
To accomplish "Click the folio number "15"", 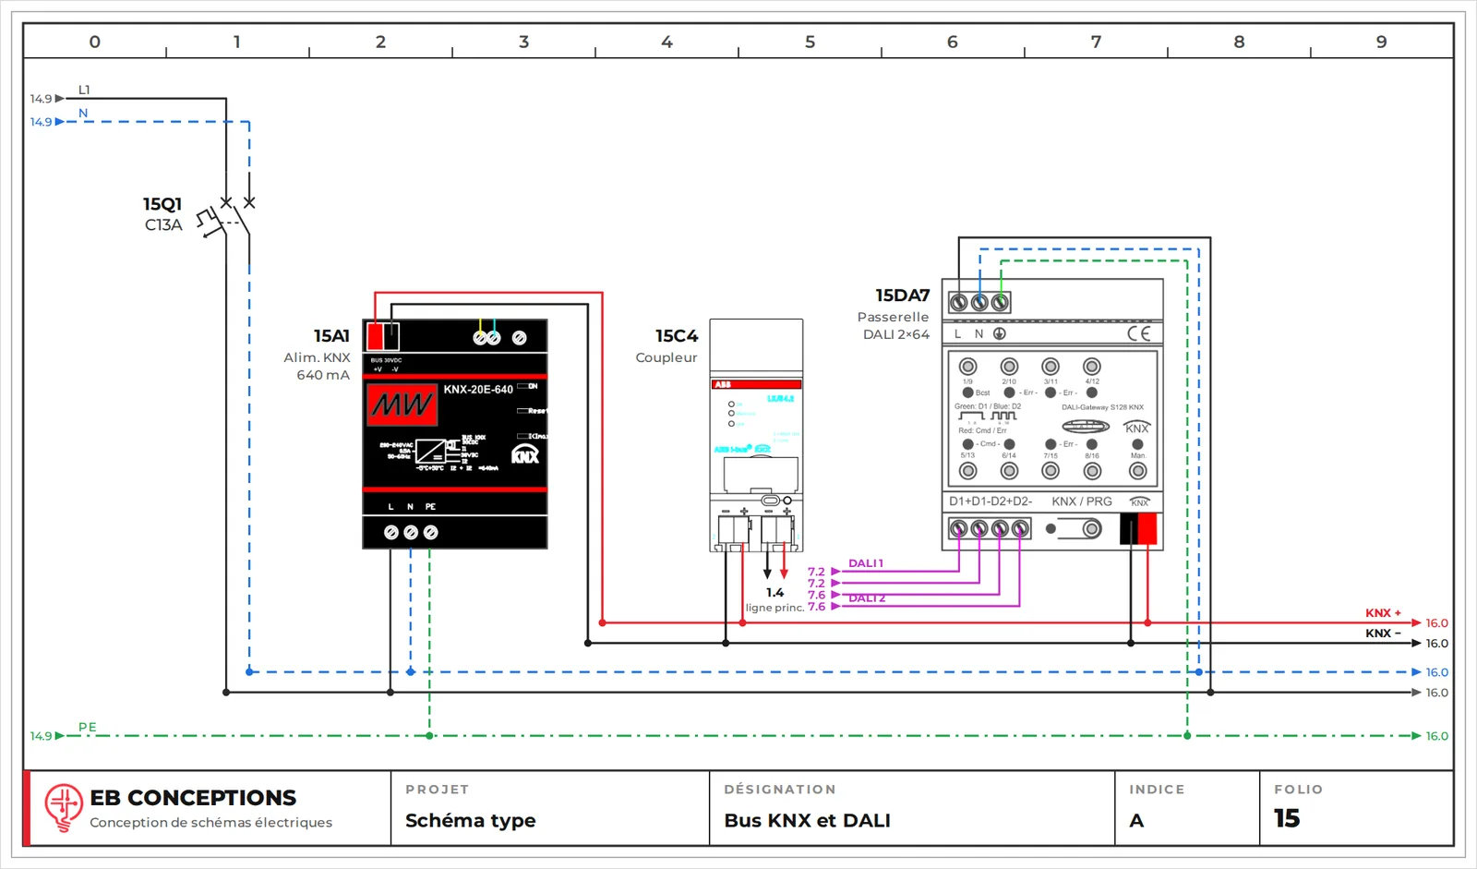I will (1287, 818).
